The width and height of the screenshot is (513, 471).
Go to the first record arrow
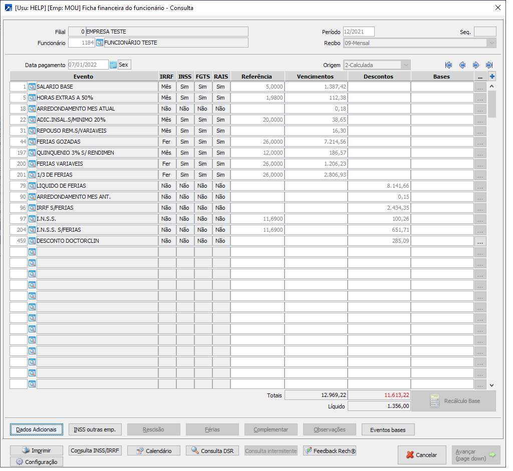[x=448, y=65]
